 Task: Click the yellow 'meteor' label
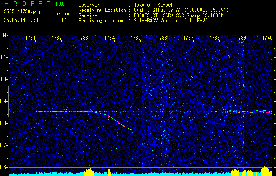[62, 14]
